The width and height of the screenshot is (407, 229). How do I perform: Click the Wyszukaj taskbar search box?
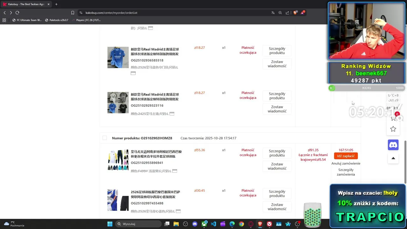click(138, 224)
